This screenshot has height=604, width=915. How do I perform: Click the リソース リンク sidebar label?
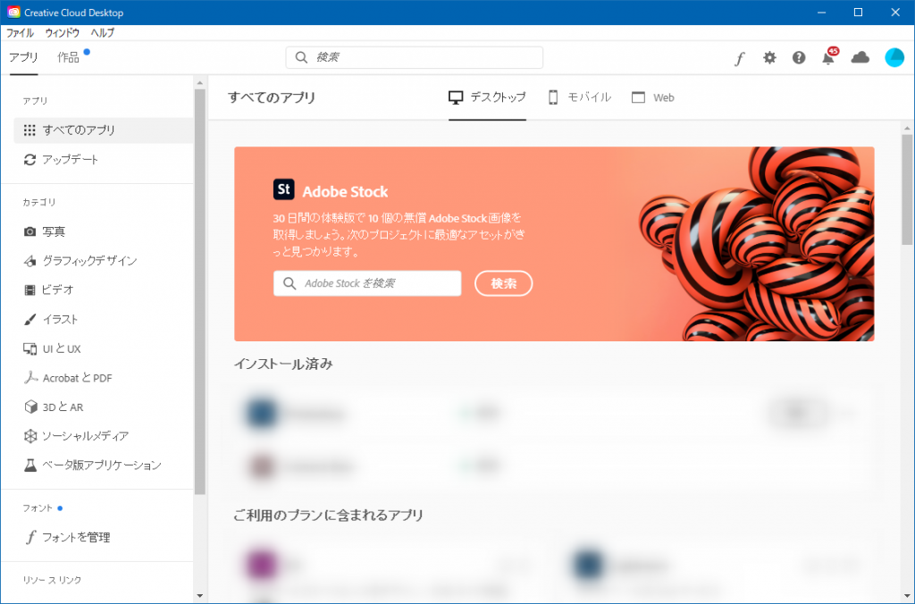pos(52,580)
